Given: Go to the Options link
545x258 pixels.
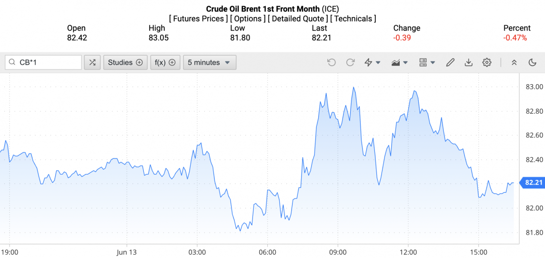Looking at the screenshot, I should tap(248, 19).
